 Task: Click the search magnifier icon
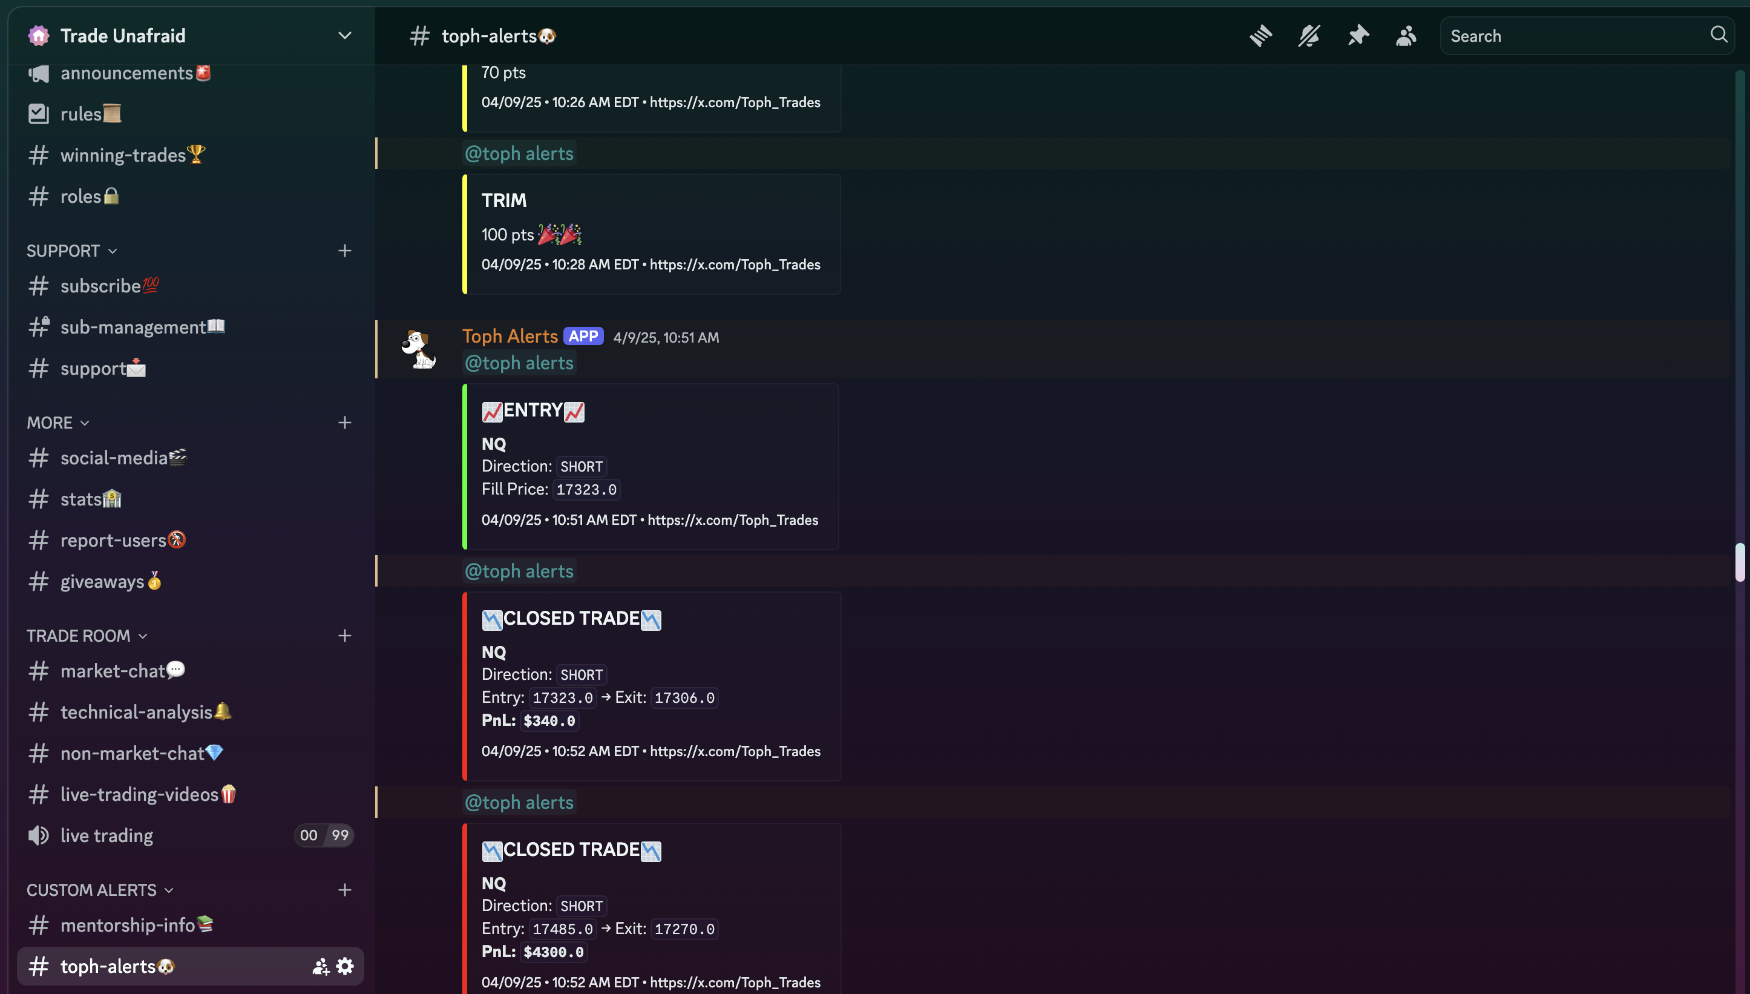tap(1719, 35)
